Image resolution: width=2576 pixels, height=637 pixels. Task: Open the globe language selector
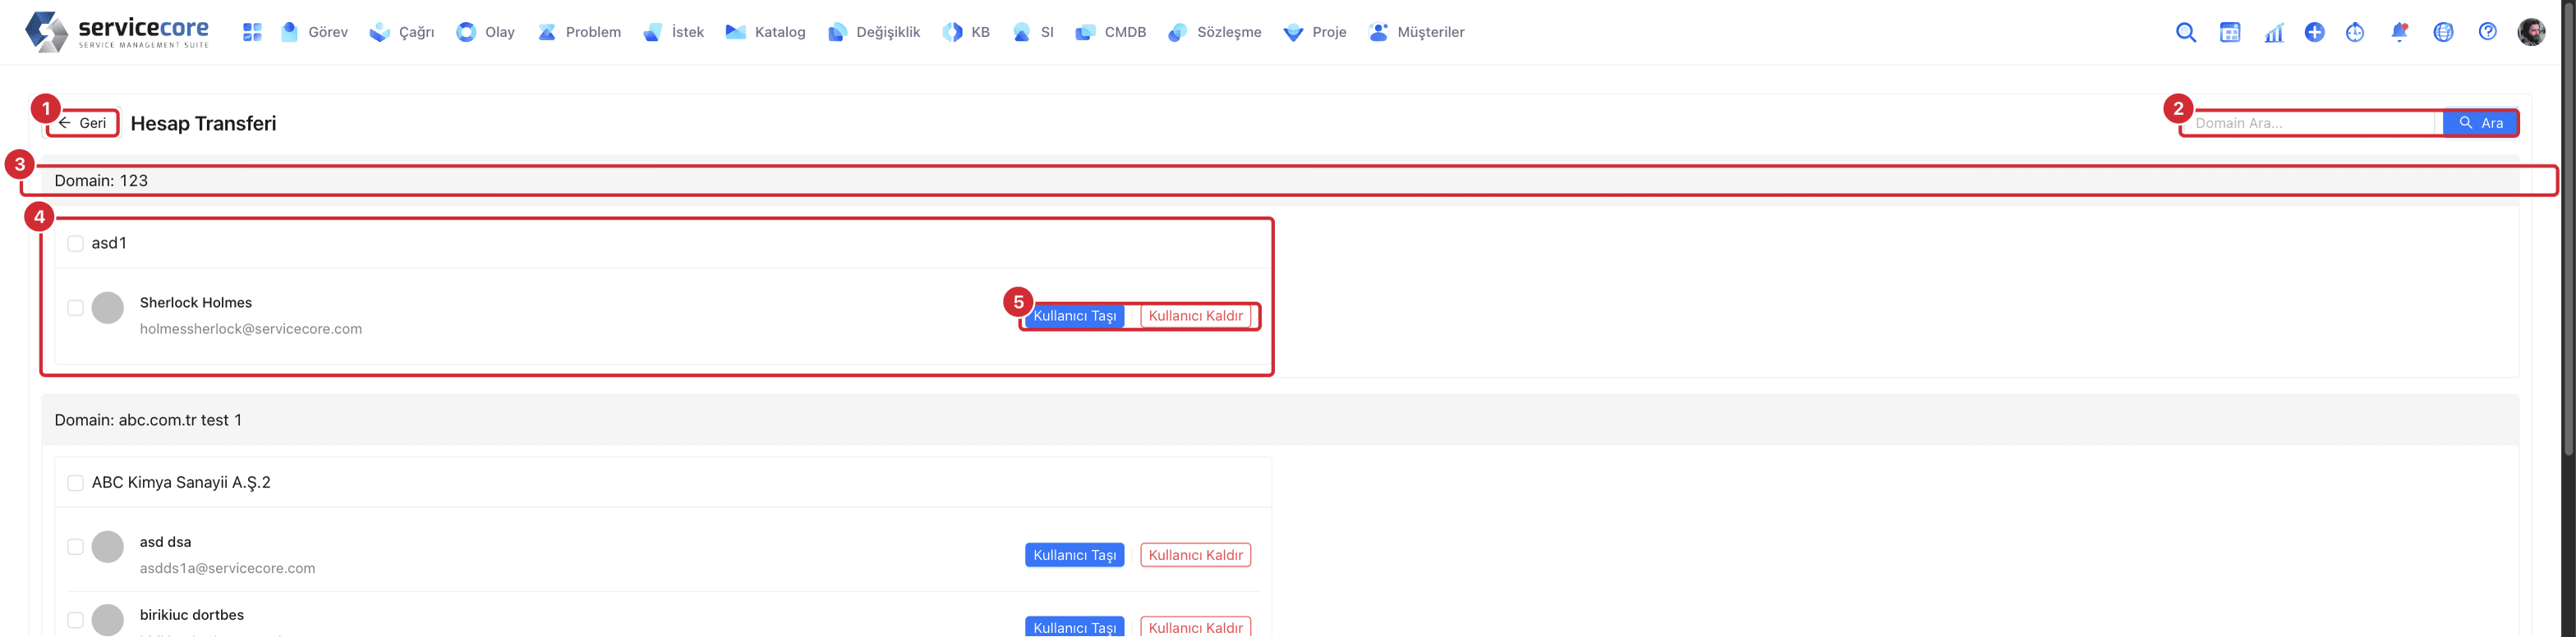(2443, 32)
